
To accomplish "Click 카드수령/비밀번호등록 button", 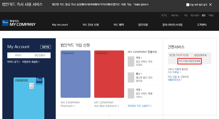I will [189, 61].
